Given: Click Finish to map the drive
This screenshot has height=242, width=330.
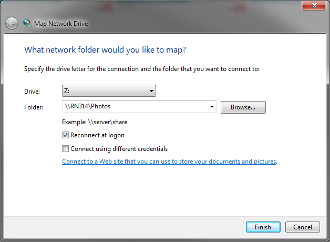Looking at the screenshot, I should [x=263, y=227].
